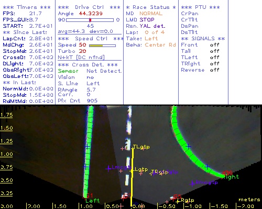Click the red G1 marker near Left
Image resolution: width=262 pixels, height=209 pixels.
pyautogui.click(x=90, y=195)
